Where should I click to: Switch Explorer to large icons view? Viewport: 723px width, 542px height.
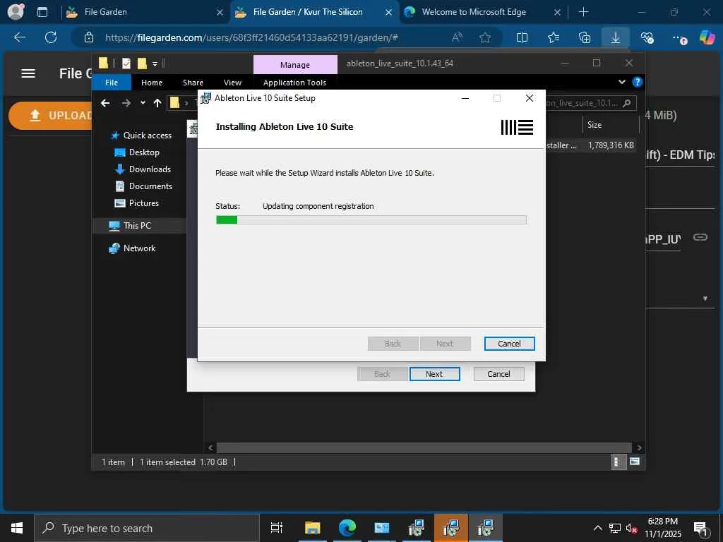(x=635, y=462)
